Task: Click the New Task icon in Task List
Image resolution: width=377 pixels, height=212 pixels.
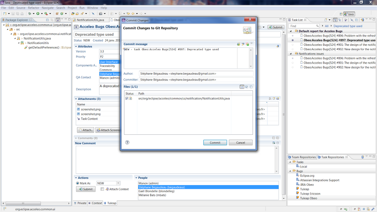Action: [x=326, y=20]
